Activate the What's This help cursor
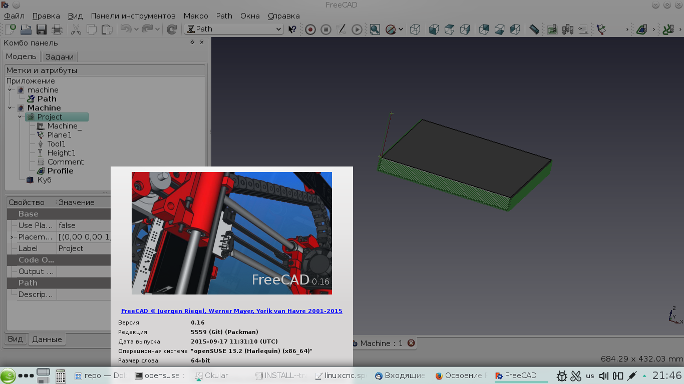Viewport: 684px width, 384px height. [x=292, y=29]
